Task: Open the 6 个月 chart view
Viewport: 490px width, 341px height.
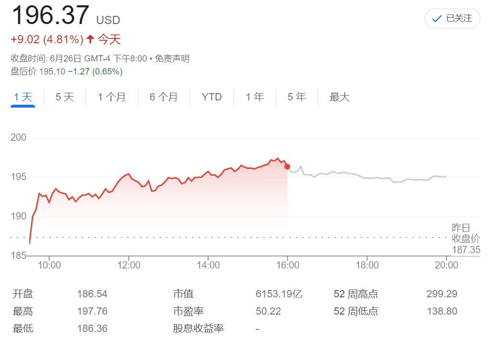Action: [x=163, y=97]
